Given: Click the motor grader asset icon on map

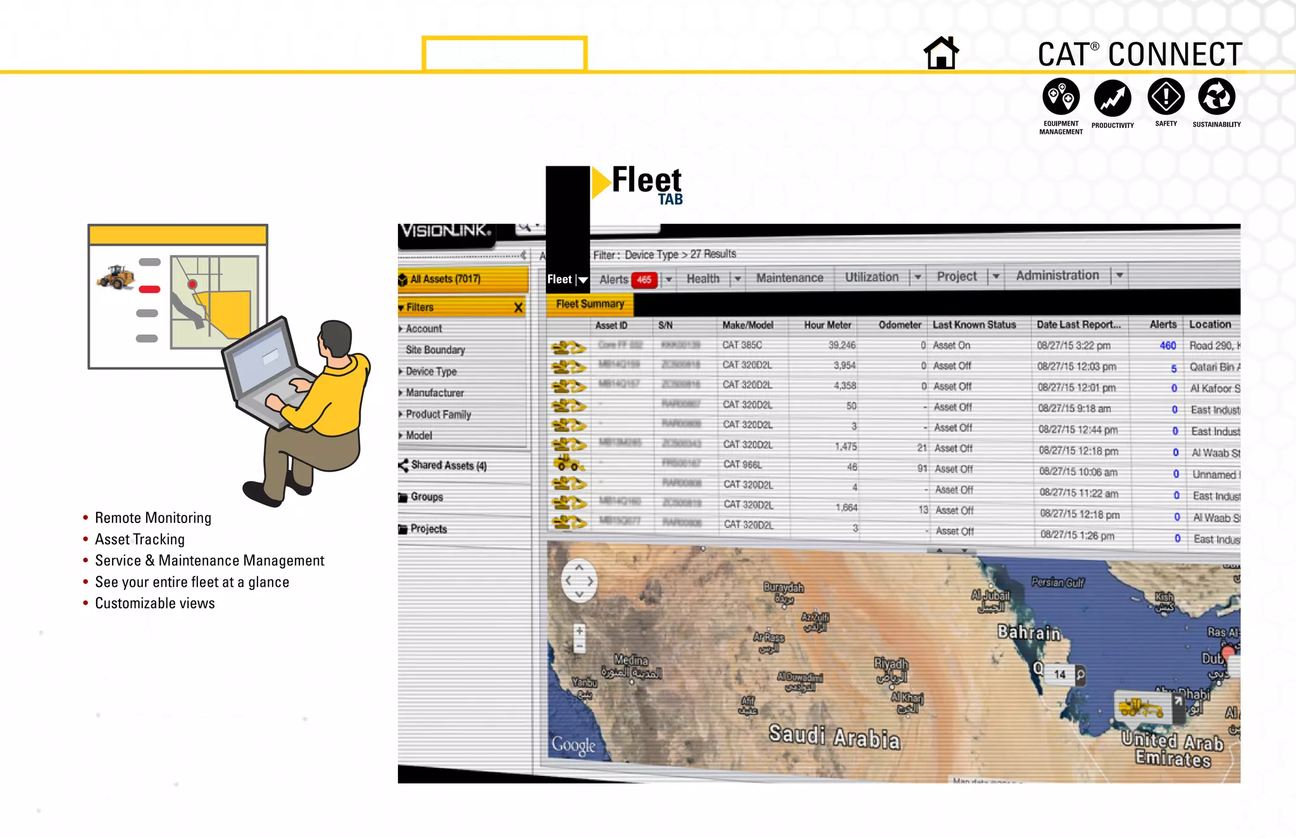Looking at the screenshot, I should (x=1141, y=707).
